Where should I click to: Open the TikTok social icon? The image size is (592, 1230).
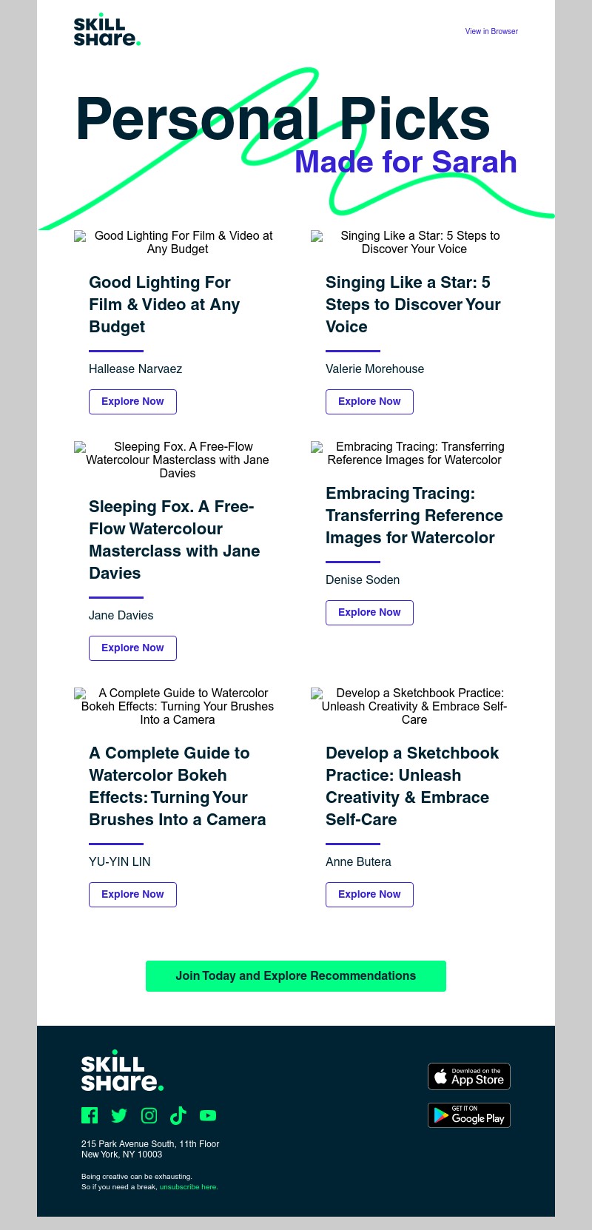coord(178,1115)
